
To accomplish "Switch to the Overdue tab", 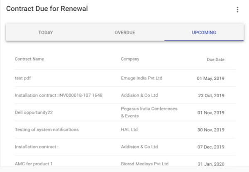I will [124, 32].
